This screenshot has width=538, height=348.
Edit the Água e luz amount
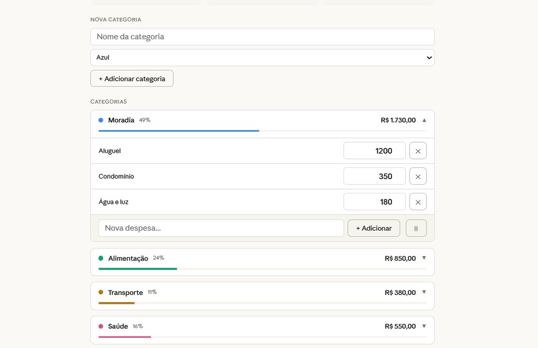375,202
